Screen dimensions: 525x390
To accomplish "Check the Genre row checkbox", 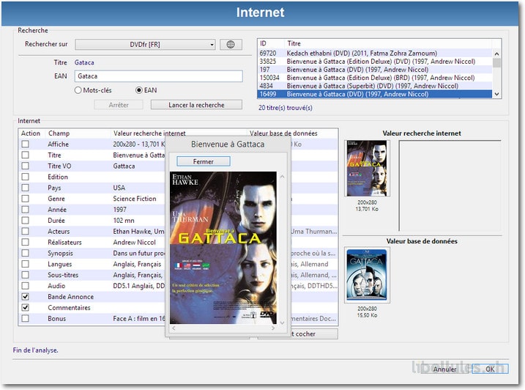I will coord(25,199).
